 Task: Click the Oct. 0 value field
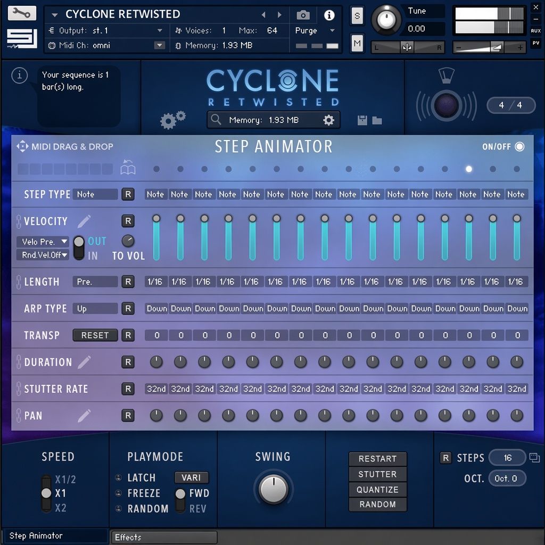[507, 478]
